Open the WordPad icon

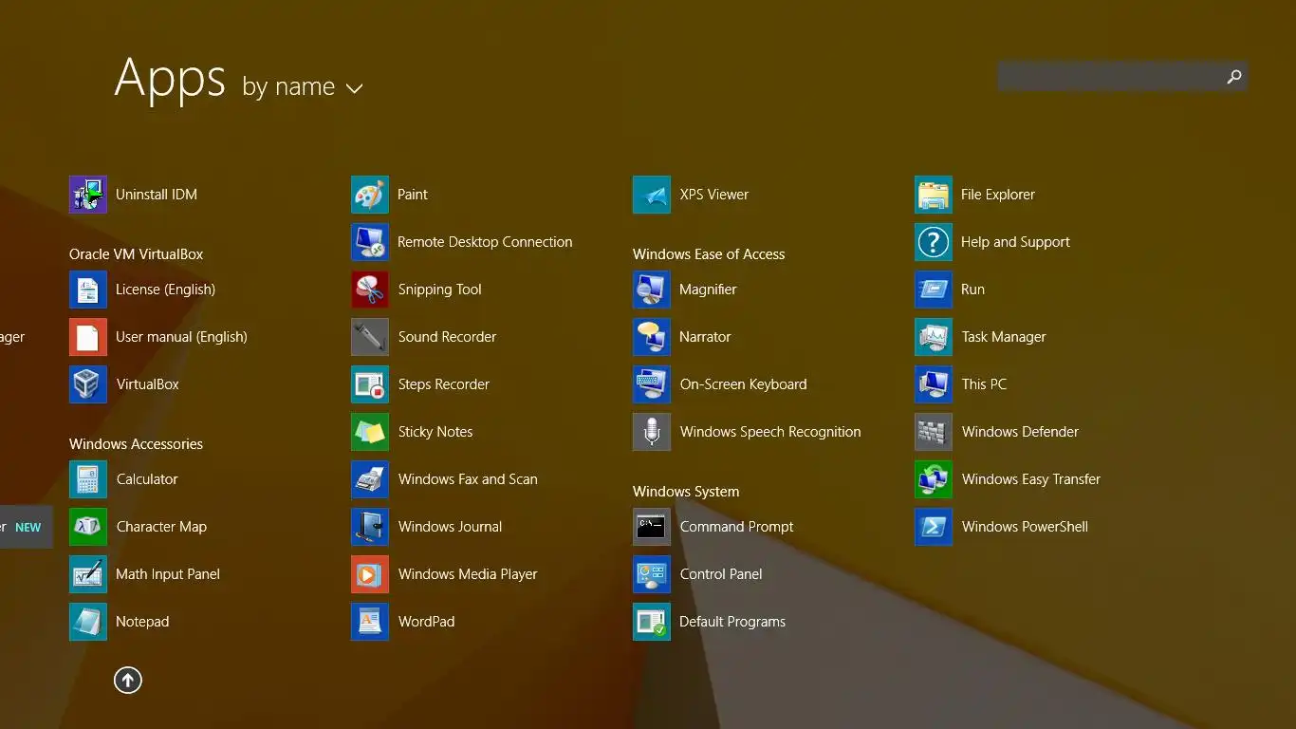370,622
